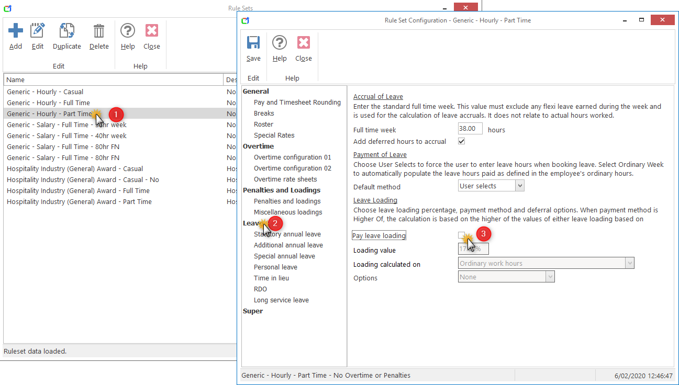The image size is (679, 385).
Task: Open Long service leave settings
Action: tap(281, 300)
